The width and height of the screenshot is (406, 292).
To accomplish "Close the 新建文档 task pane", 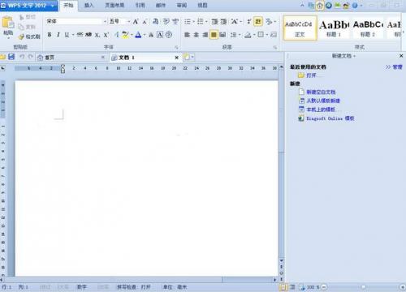I will 401,56.
